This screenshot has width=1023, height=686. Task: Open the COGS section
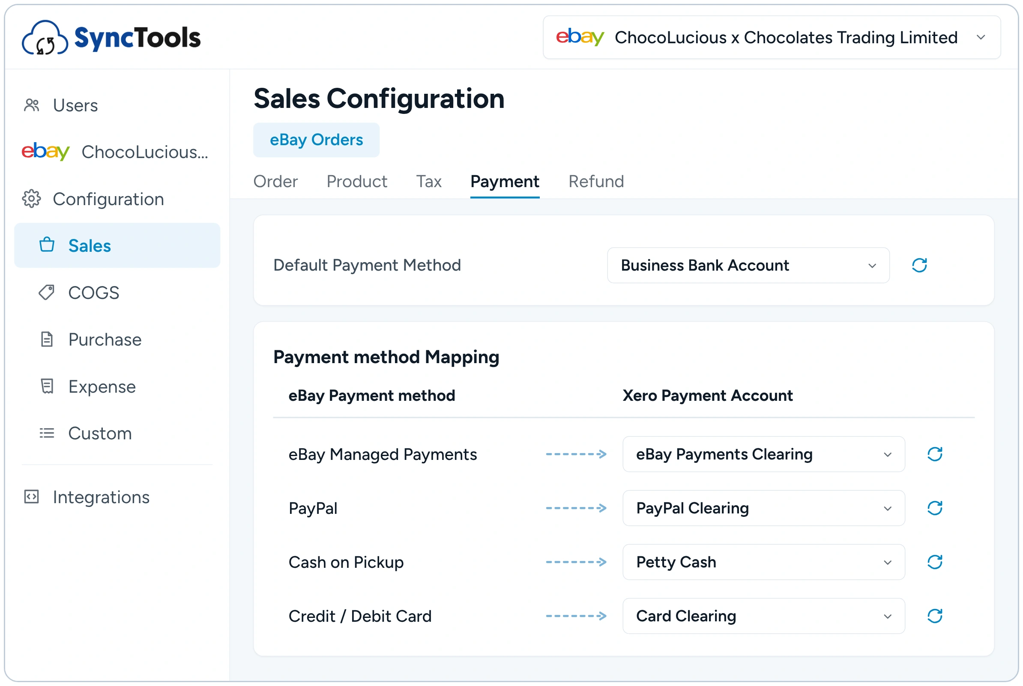[x=94, y=293]
